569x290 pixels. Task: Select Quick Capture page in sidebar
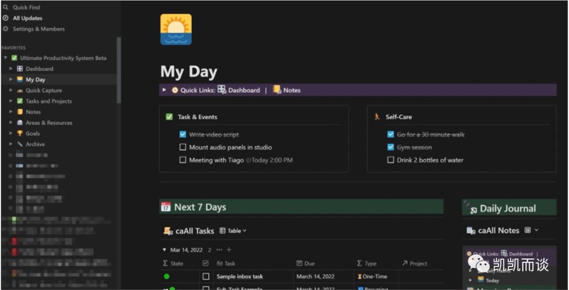point(44,90)
